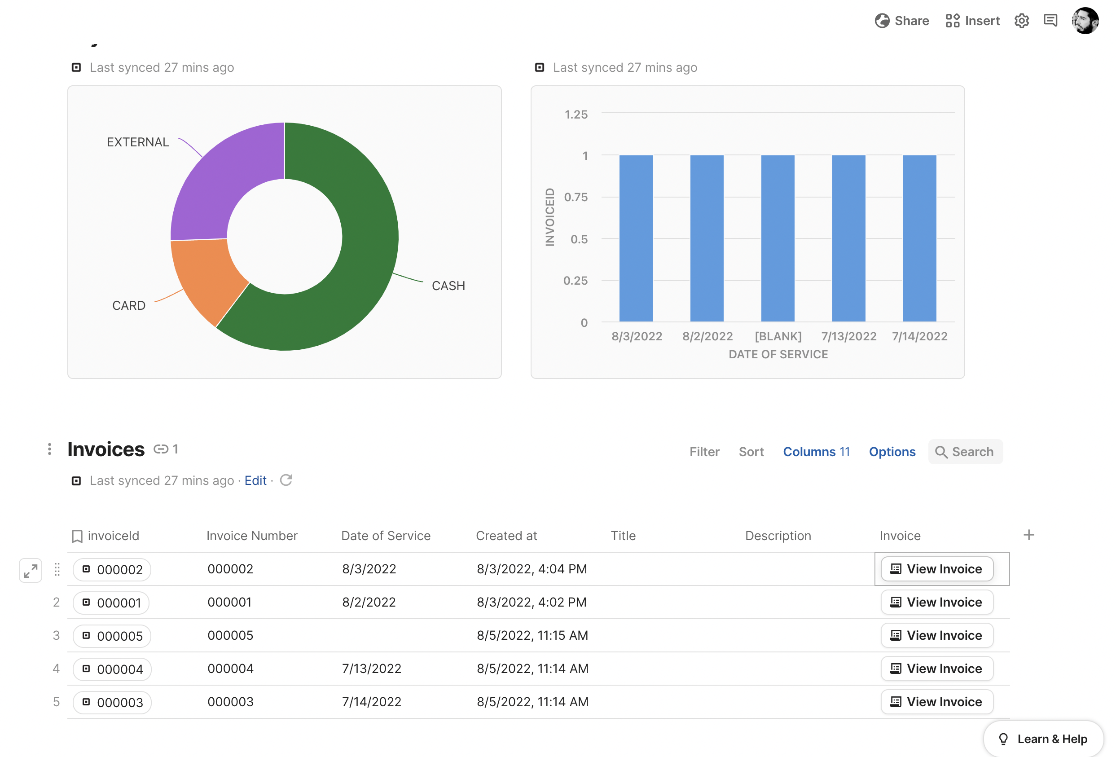
Task: Click the row drag handle for 000002
Action: pyautogui.click(x=57, y=570)
